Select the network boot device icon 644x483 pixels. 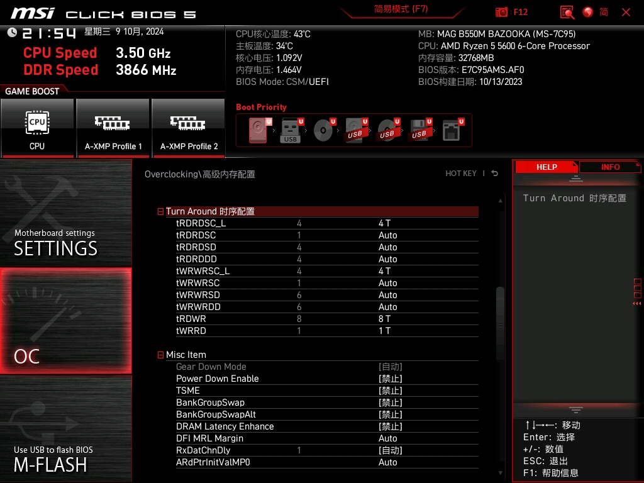click(453, 130)
